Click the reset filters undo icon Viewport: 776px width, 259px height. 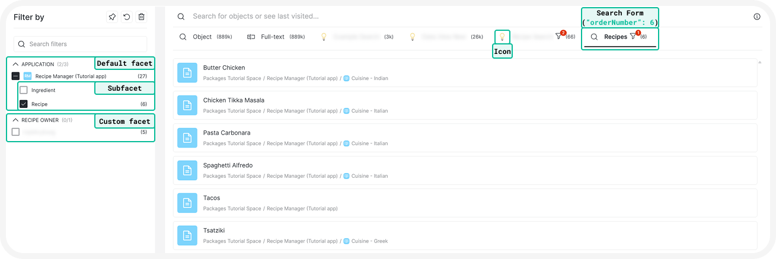(x=126, y=17)
